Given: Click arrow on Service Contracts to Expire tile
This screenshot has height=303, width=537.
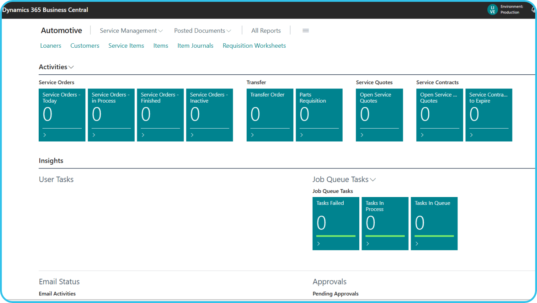Looking at the screenshot, I should [x=471, y=135].
